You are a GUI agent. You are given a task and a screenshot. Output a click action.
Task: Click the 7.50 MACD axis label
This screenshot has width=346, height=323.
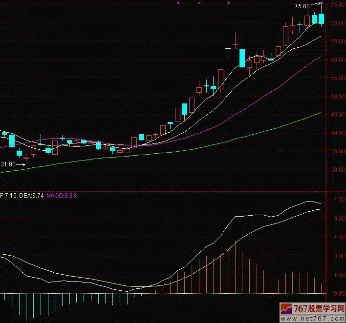click(x=339, y=200)
